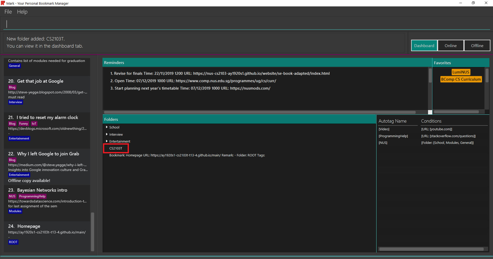Click the stackoverflow.com condition cell
493x259 pixels.
[x=448, y=136]
